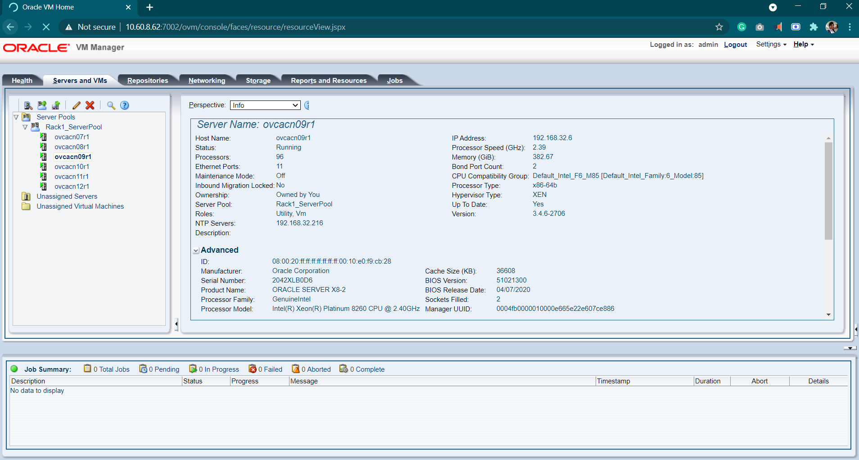Open the Help dropdown menu

click(x=804, y=44)
